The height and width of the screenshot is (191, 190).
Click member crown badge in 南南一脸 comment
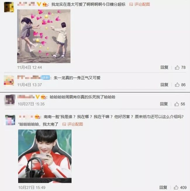coord(37,117)
